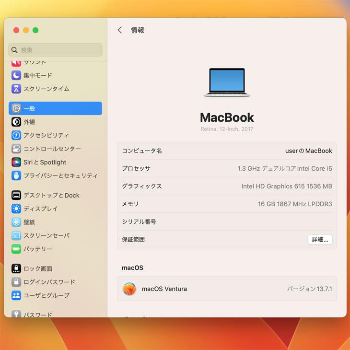Click the 'macOS Ventura' name text
350x350 pixels.
coord(164,289)
